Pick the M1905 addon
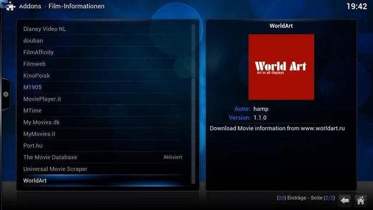The height and width of the screenshot is (210, 373). click(104, 87)
